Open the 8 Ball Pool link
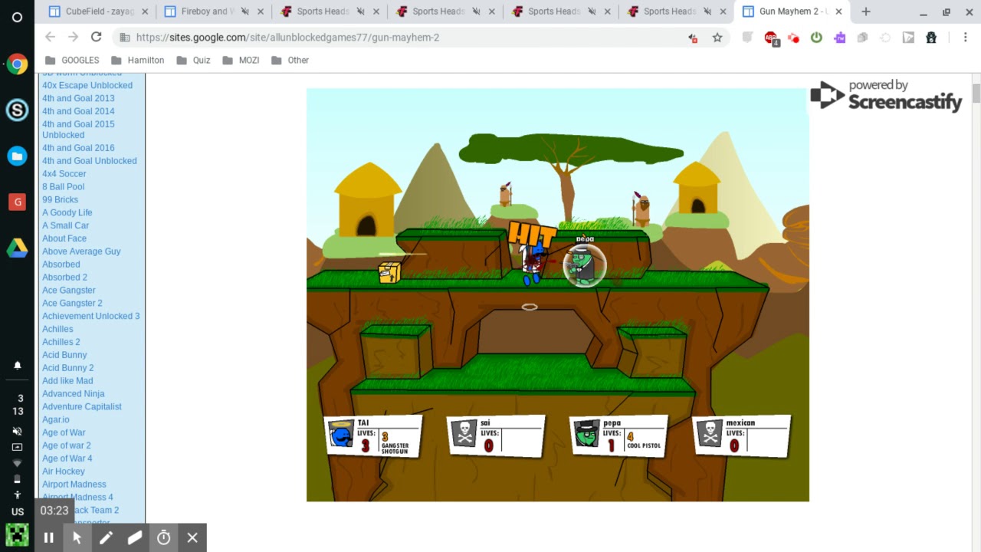 [x=63, y=186]
